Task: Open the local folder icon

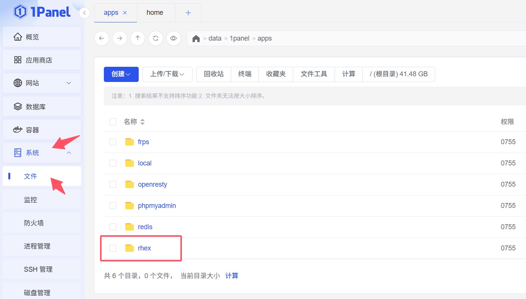Action: click(130, 163)
